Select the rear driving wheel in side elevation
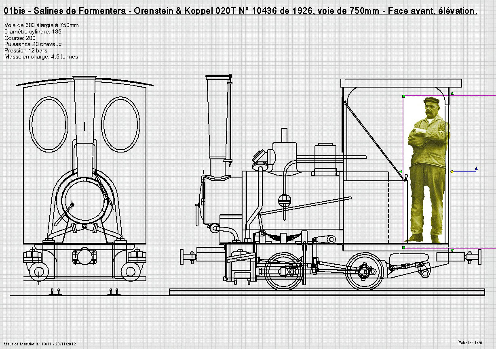496x349 pixels. click(x=365, y=272)
